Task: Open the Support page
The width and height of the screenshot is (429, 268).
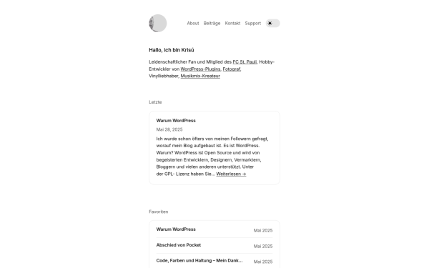Action: coord(253,24)
